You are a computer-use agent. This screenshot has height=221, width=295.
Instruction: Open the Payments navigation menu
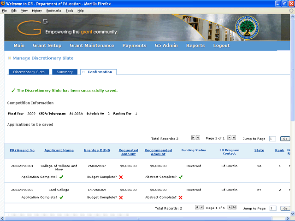(134, 46)
